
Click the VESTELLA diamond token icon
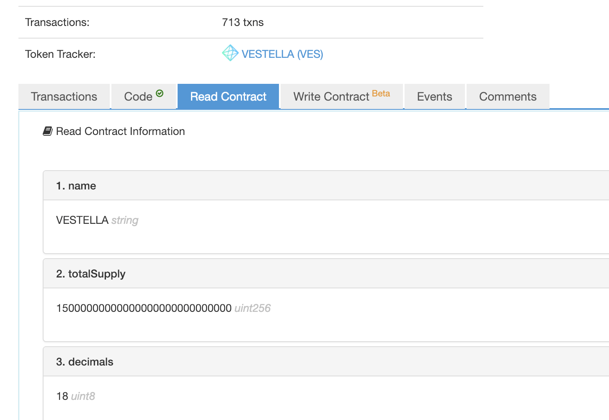tap(230, 53)
